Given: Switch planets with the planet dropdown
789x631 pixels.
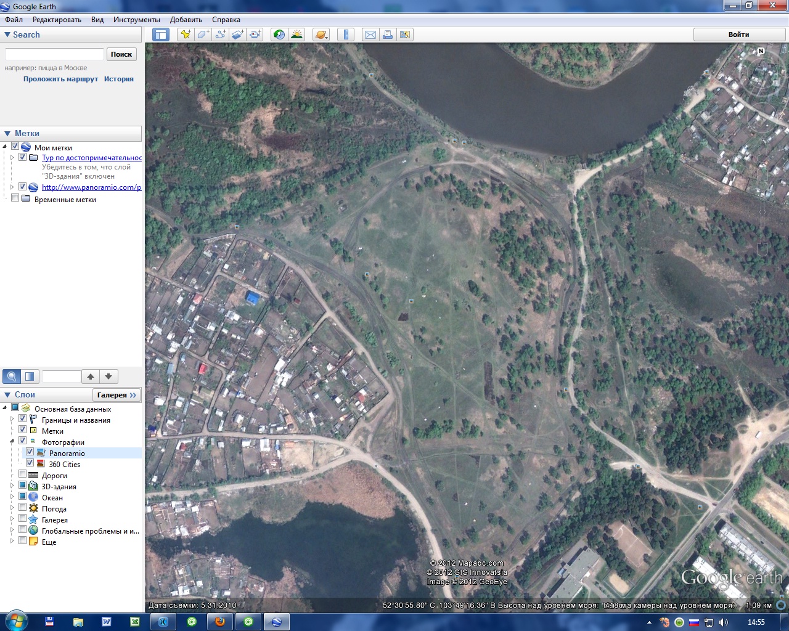Looking at the screenshot, I should pos(321,35).
